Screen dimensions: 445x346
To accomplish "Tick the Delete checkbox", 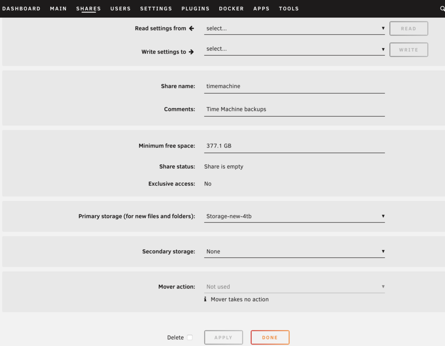I will [190, 337].
